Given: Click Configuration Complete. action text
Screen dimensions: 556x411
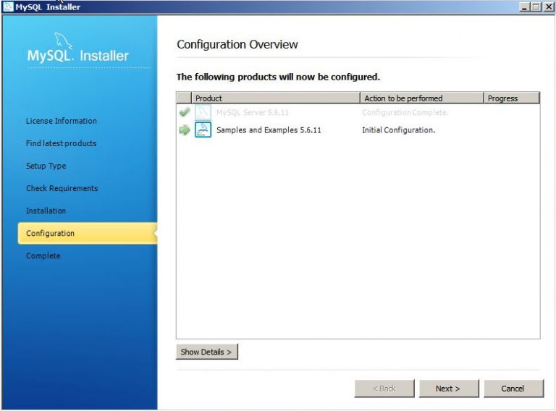Looking at the screenshot, I should click(x=405, y=113).
